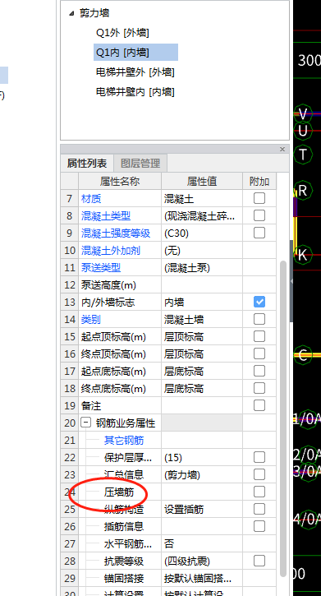The height and width of the screenshot is (596, 321).
Task: Click axis marker T in drawing
Action: pos(303,155)
